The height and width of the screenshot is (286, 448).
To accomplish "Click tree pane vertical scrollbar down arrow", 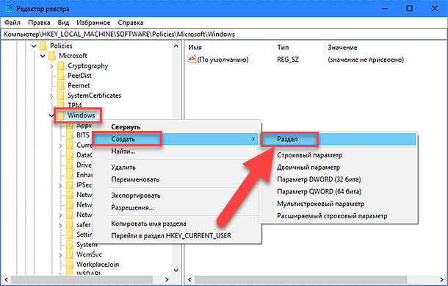I will pos(176,271).
